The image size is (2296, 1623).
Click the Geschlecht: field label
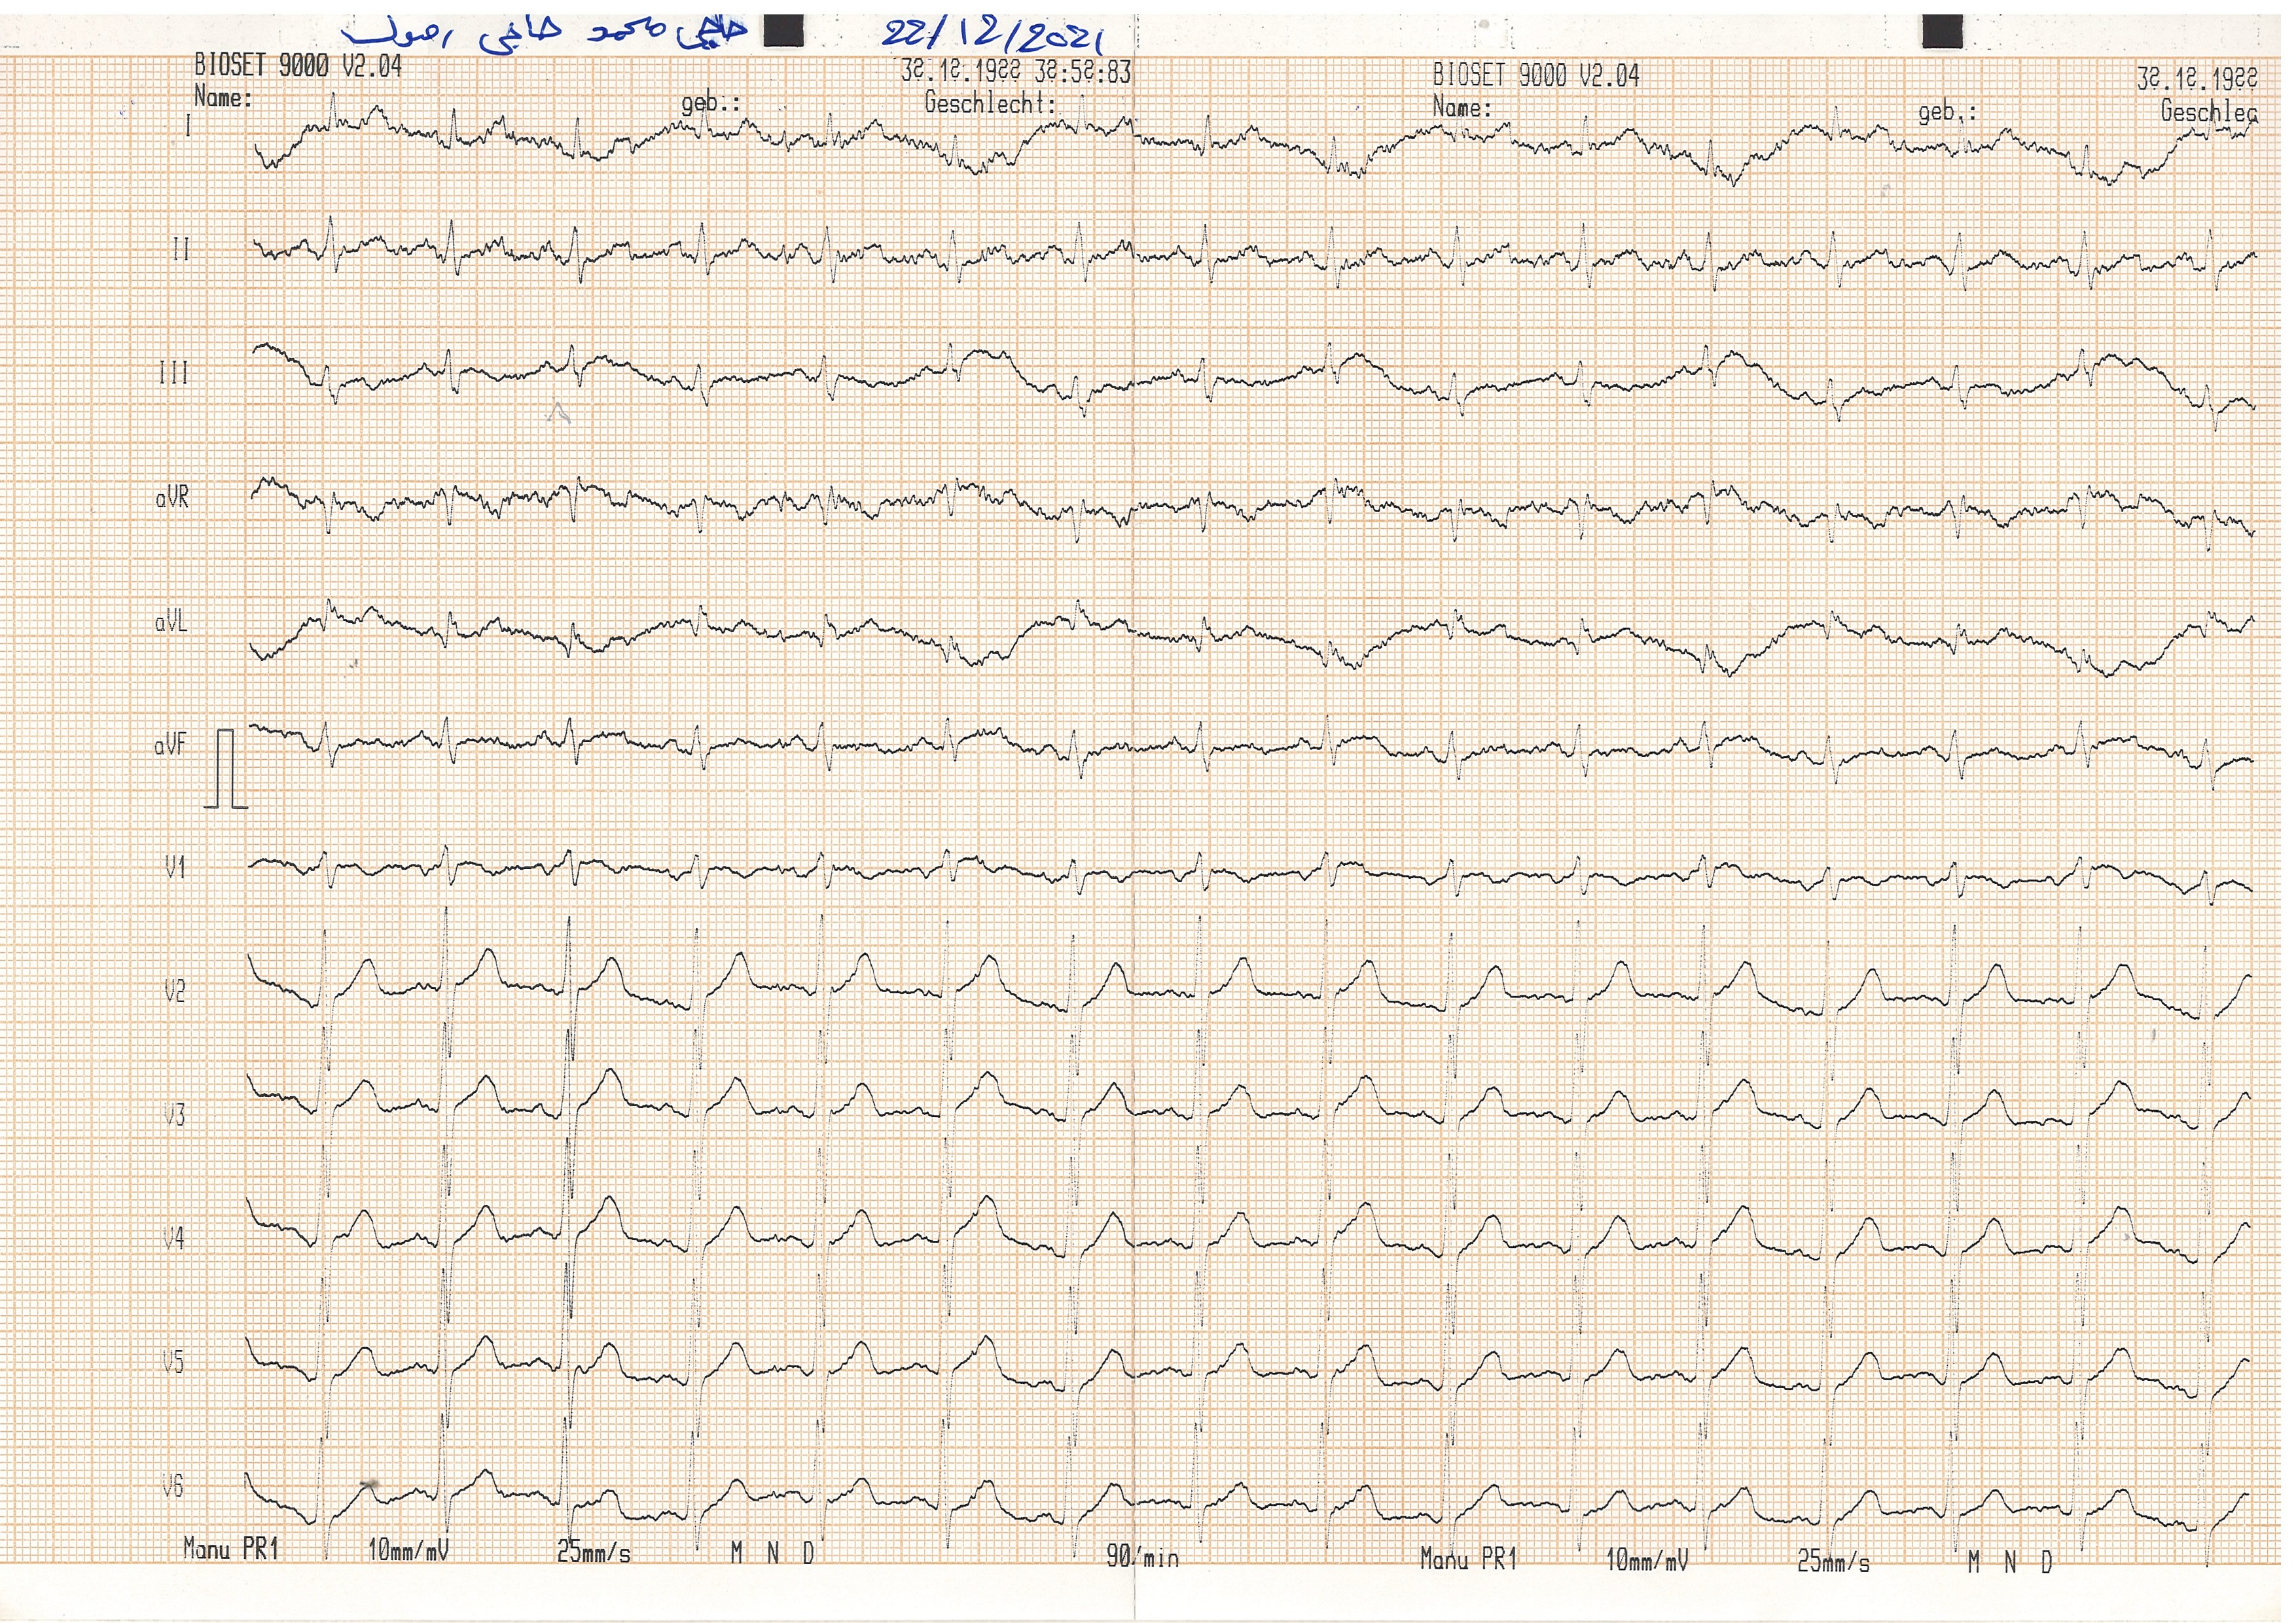click(x=990, y=102)
